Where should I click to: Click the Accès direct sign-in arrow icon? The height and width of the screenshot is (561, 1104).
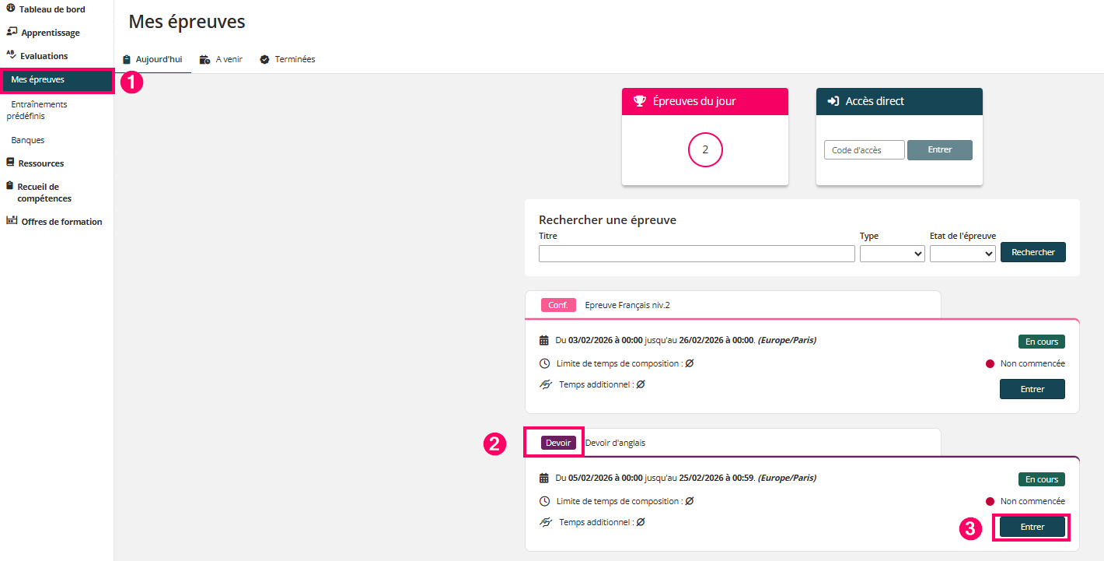[833, 101]
